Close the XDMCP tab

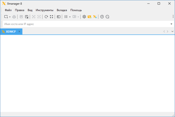point(19,32)
